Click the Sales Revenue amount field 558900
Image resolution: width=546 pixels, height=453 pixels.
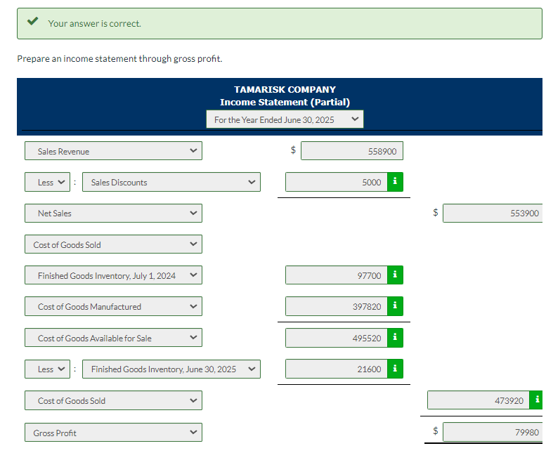pos(352,151)
